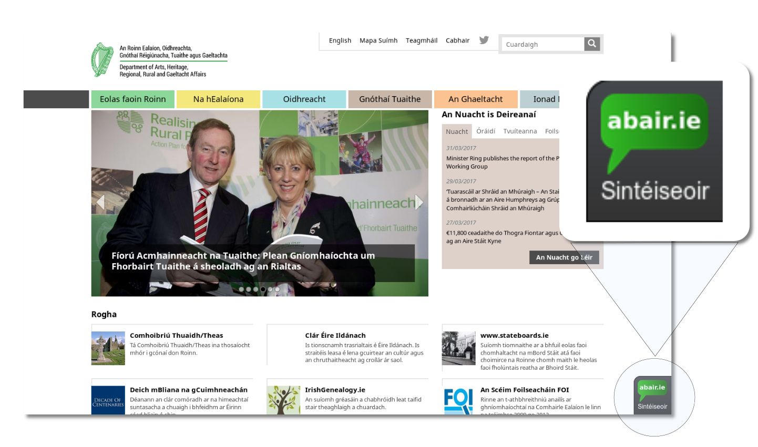Click the An Nuacht go Léir button
Viewport: 758px width, 447px height.
(x=564, y=257)
